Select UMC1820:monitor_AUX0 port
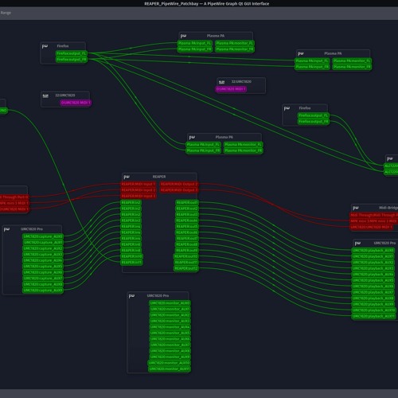 click(170, 303)
